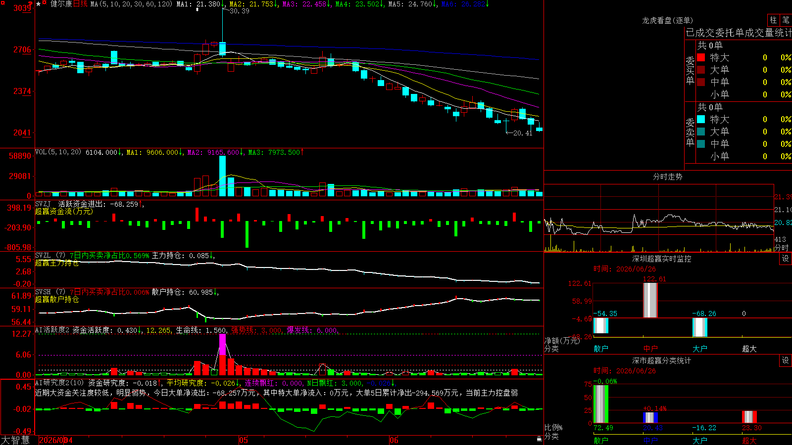Click the 龙虎看盘(逐单) panel title
The height and width of the screenshot is (445, 792).
(x=667, y=20)
